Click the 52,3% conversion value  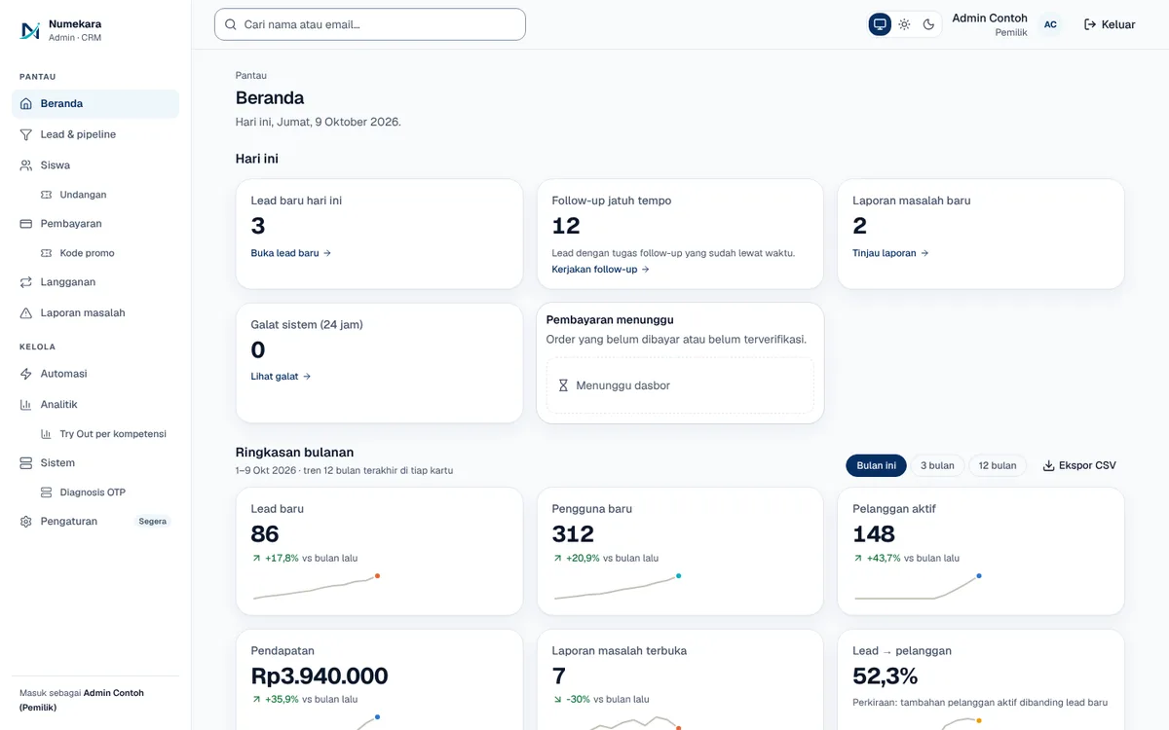click(x=886, y=675)
